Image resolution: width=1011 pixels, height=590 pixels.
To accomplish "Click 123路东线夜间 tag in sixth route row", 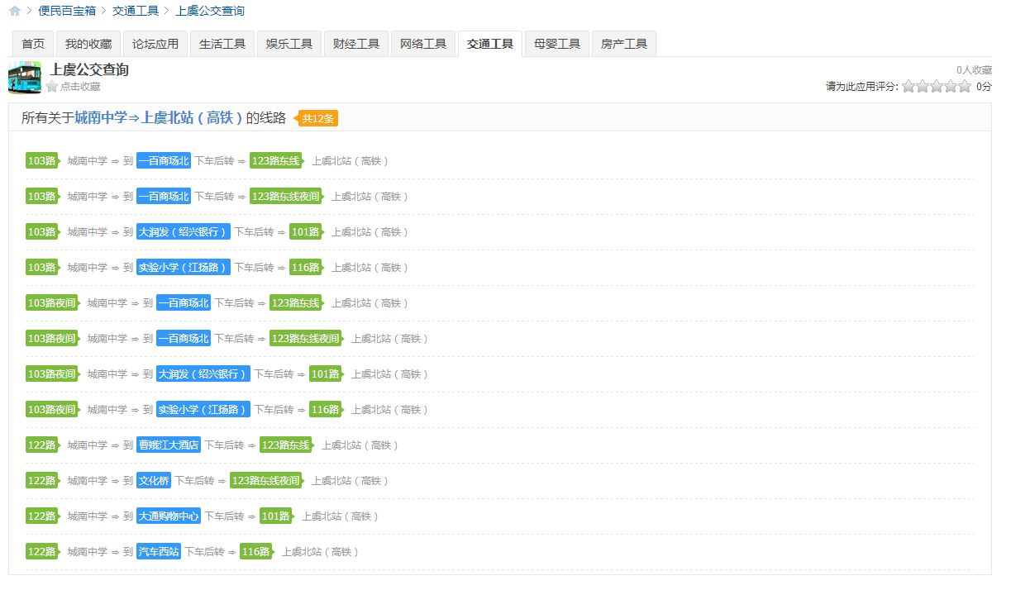I will coord(306,339).
